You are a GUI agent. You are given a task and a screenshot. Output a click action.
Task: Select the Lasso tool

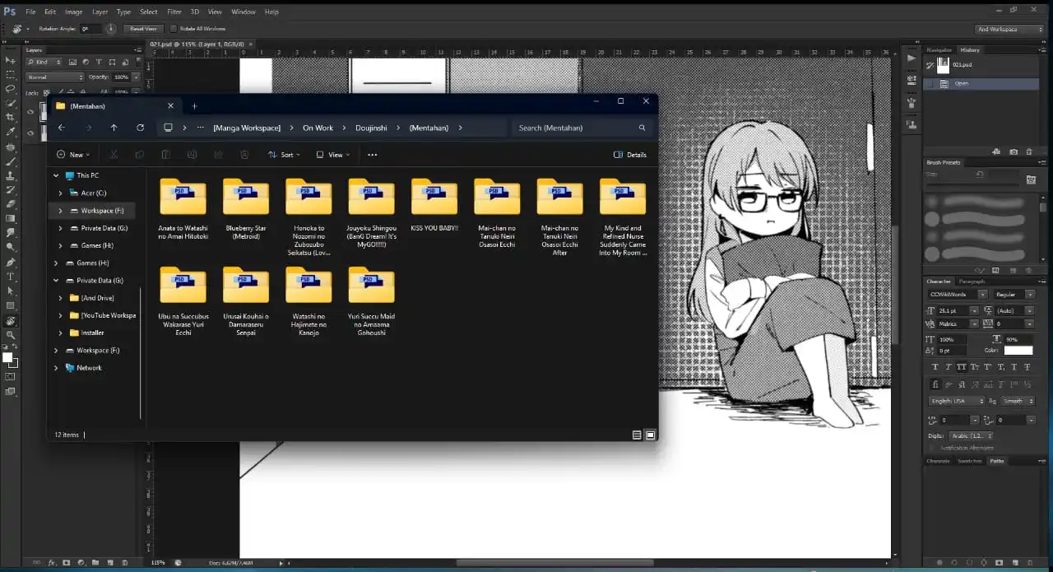(11, 89)
